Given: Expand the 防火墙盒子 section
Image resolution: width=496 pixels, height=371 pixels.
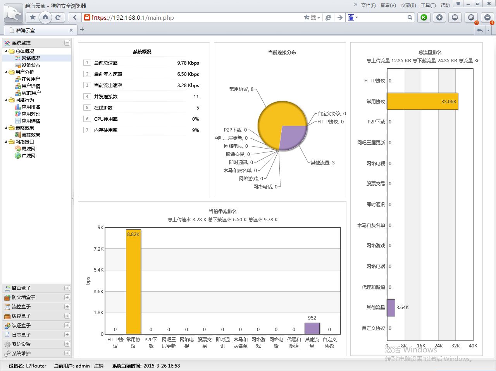Looking at the screenshot, I should [67, 297].
